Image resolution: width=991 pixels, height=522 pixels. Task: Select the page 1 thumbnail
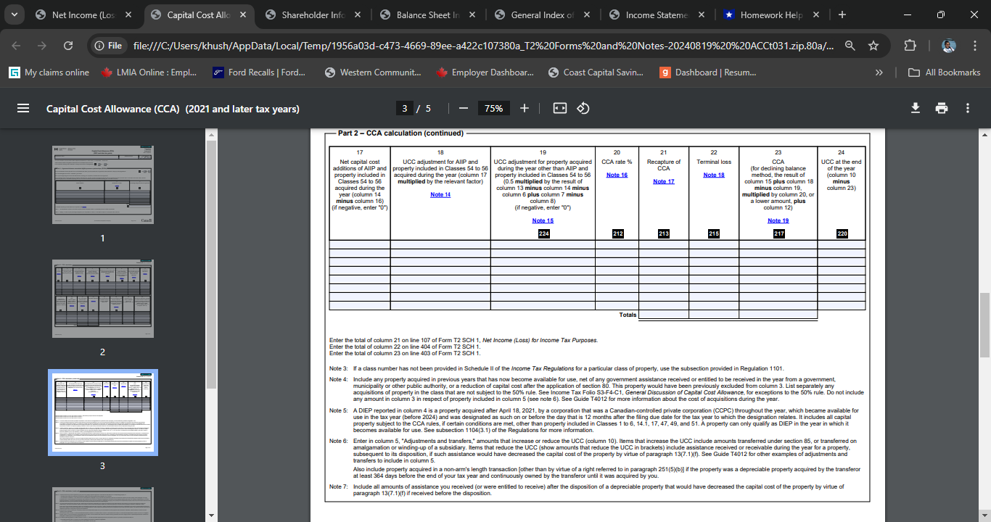pos(102,185)
